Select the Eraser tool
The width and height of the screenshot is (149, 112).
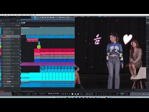tap(43, 17)
